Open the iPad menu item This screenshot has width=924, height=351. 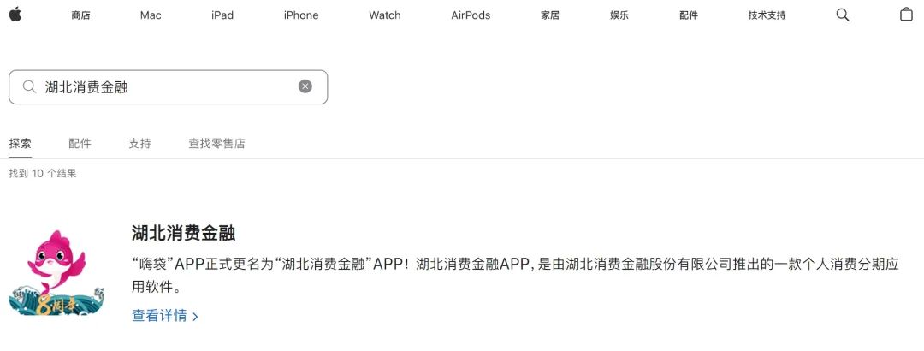point(222,15)
